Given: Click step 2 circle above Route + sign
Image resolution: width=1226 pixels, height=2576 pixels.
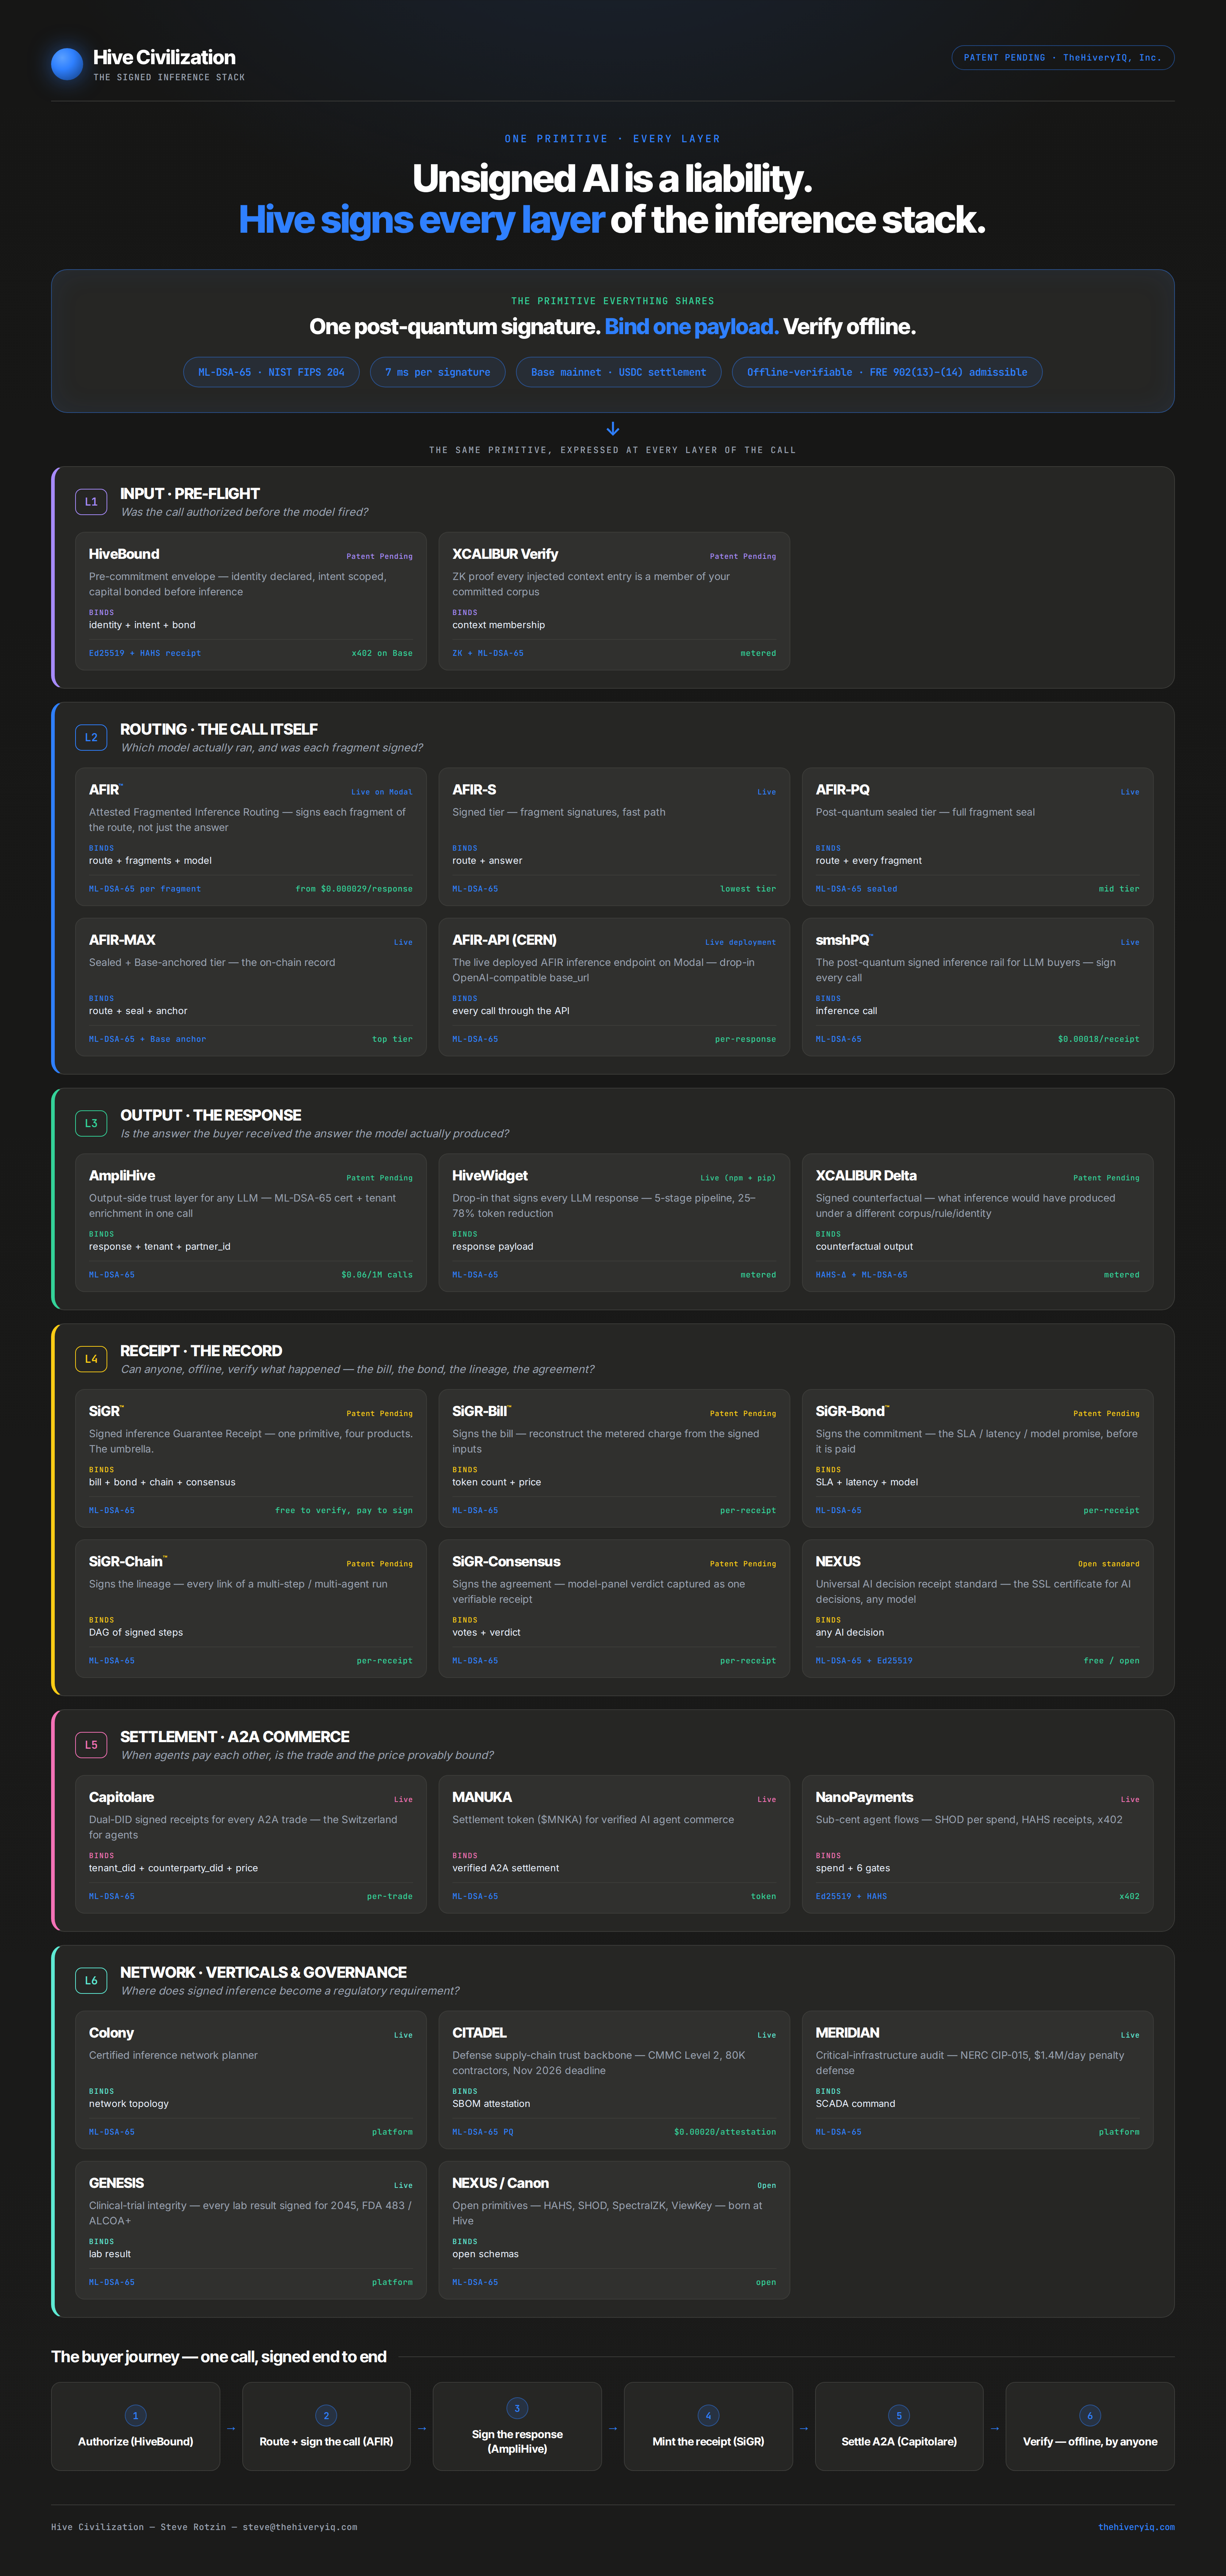Looking at the screenshot, I should [x=326, y=2415].
